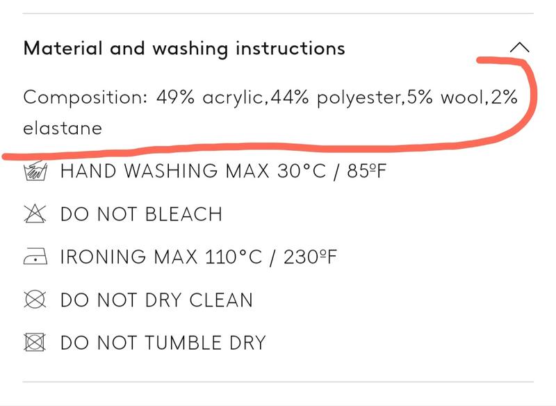556x406 pixels.
Task: Select the DO NOT BLEACH label
Action: (x=141, y=214)
